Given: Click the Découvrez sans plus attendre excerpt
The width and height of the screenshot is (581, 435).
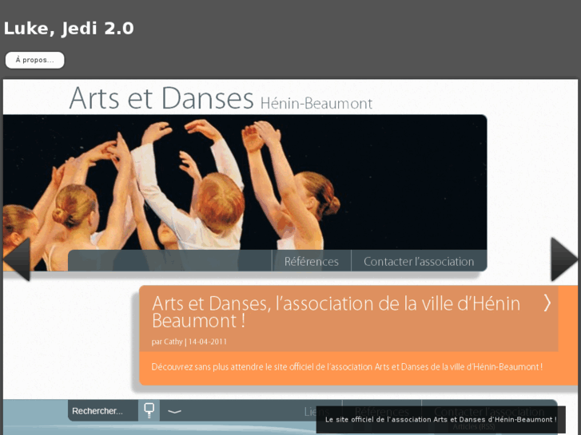Looking at the screenshot, I should click(347, 367).
